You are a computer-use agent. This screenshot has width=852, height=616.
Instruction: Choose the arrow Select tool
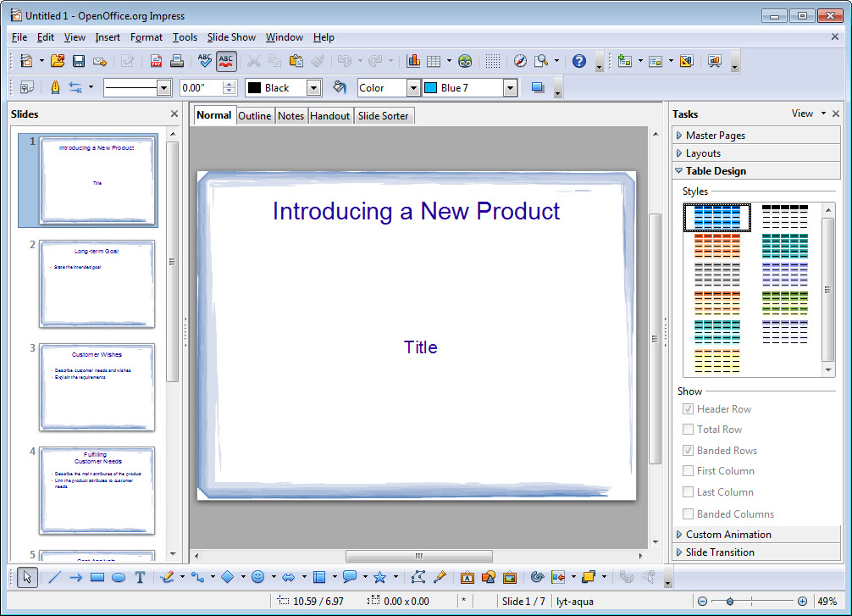click(27, 577)
